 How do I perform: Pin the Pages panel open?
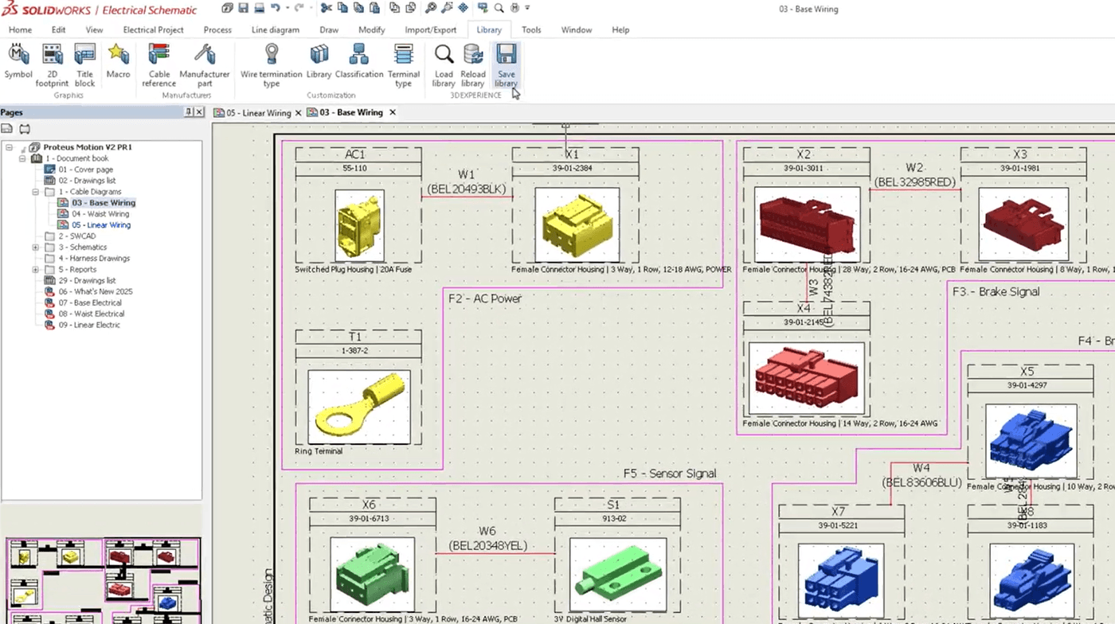[190, 111]
